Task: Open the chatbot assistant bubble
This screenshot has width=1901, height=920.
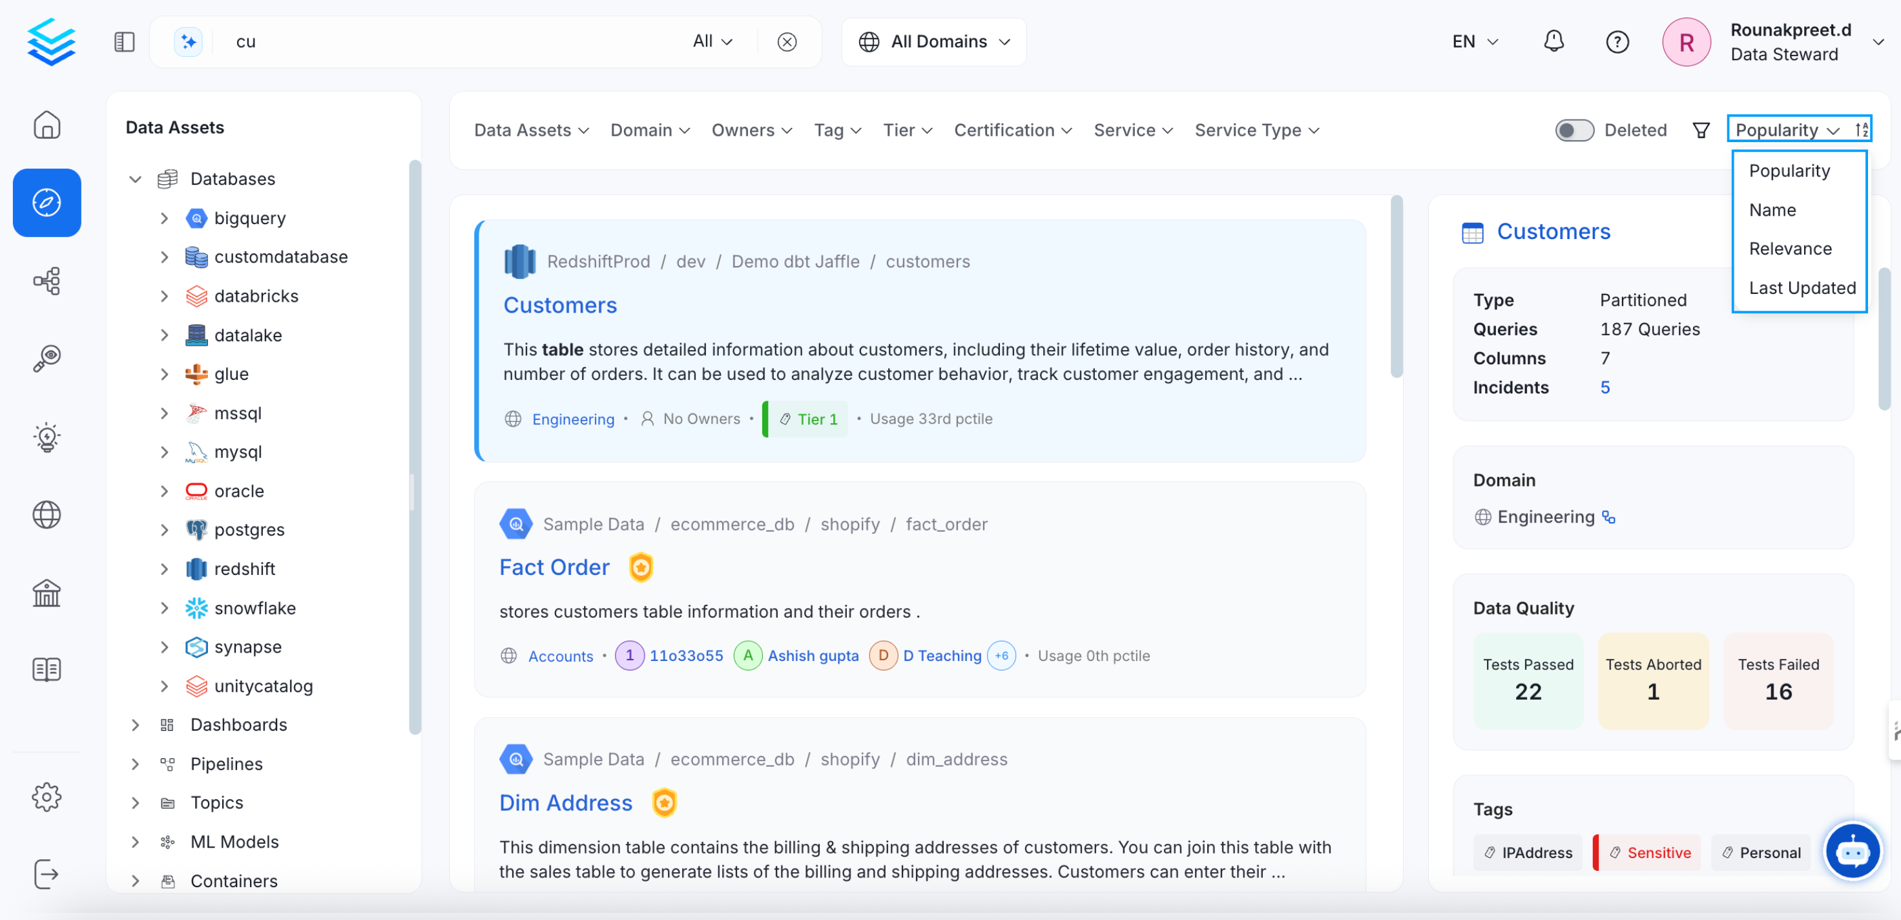Action: click(1853, 852)
